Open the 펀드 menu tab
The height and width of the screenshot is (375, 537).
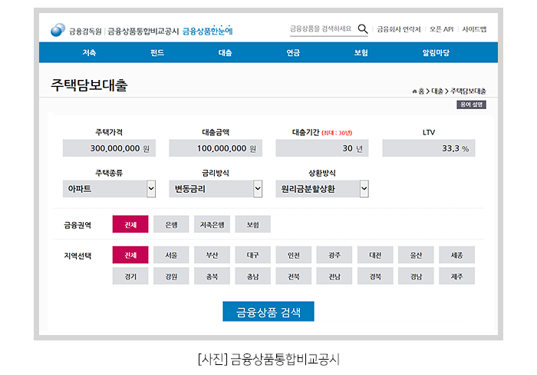click(x=157, y=53)
